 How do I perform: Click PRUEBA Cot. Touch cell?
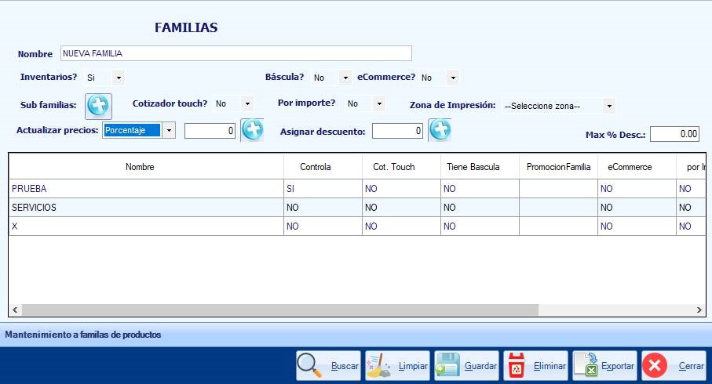tap(401, 189)
